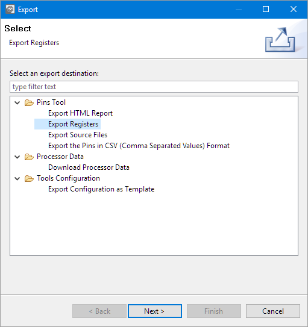The height and width of the screenshot is (327, 308).
Task: Collapse the Processor Data tree node
Action: point(17,157)
